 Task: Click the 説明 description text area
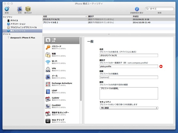(x=129, y=93)
